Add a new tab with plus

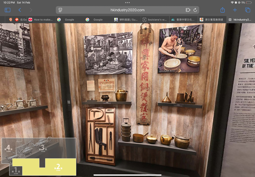pos(235,10)
